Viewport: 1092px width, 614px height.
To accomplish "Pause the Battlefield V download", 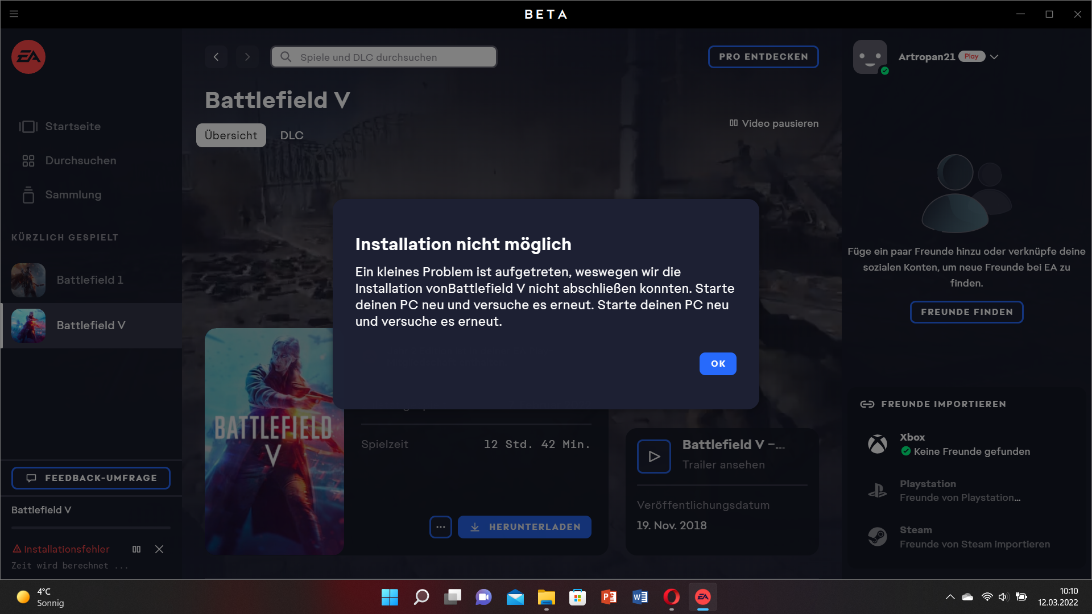I will (x=136, y=549).
